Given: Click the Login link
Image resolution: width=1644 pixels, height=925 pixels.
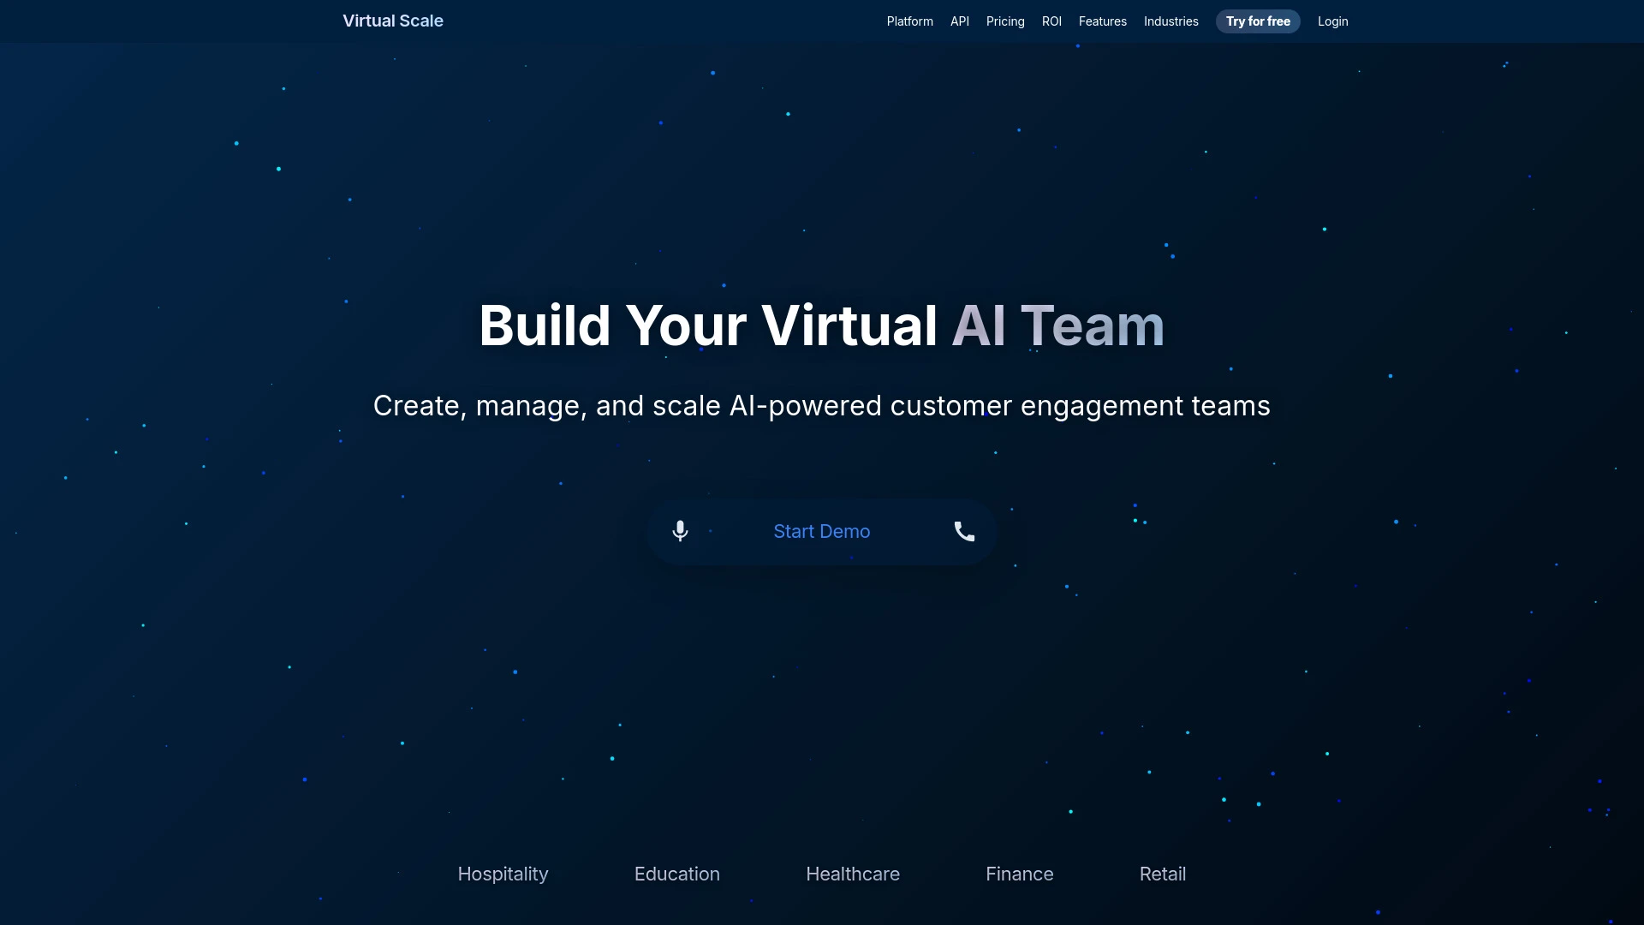Looking at the screenshot, I should (1332, 21).
